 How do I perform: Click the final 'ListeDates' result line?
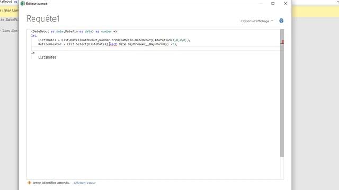47,57
